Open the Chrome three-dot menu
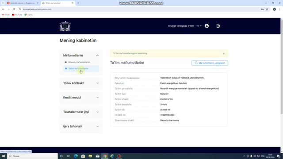 [279, 9]
